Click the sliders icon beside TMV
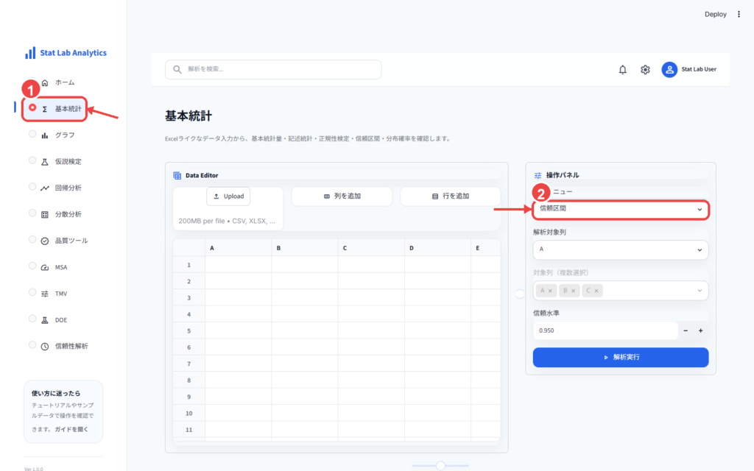Image resolution: width=754 pixels, height=471 pixels. coord(45,294)
